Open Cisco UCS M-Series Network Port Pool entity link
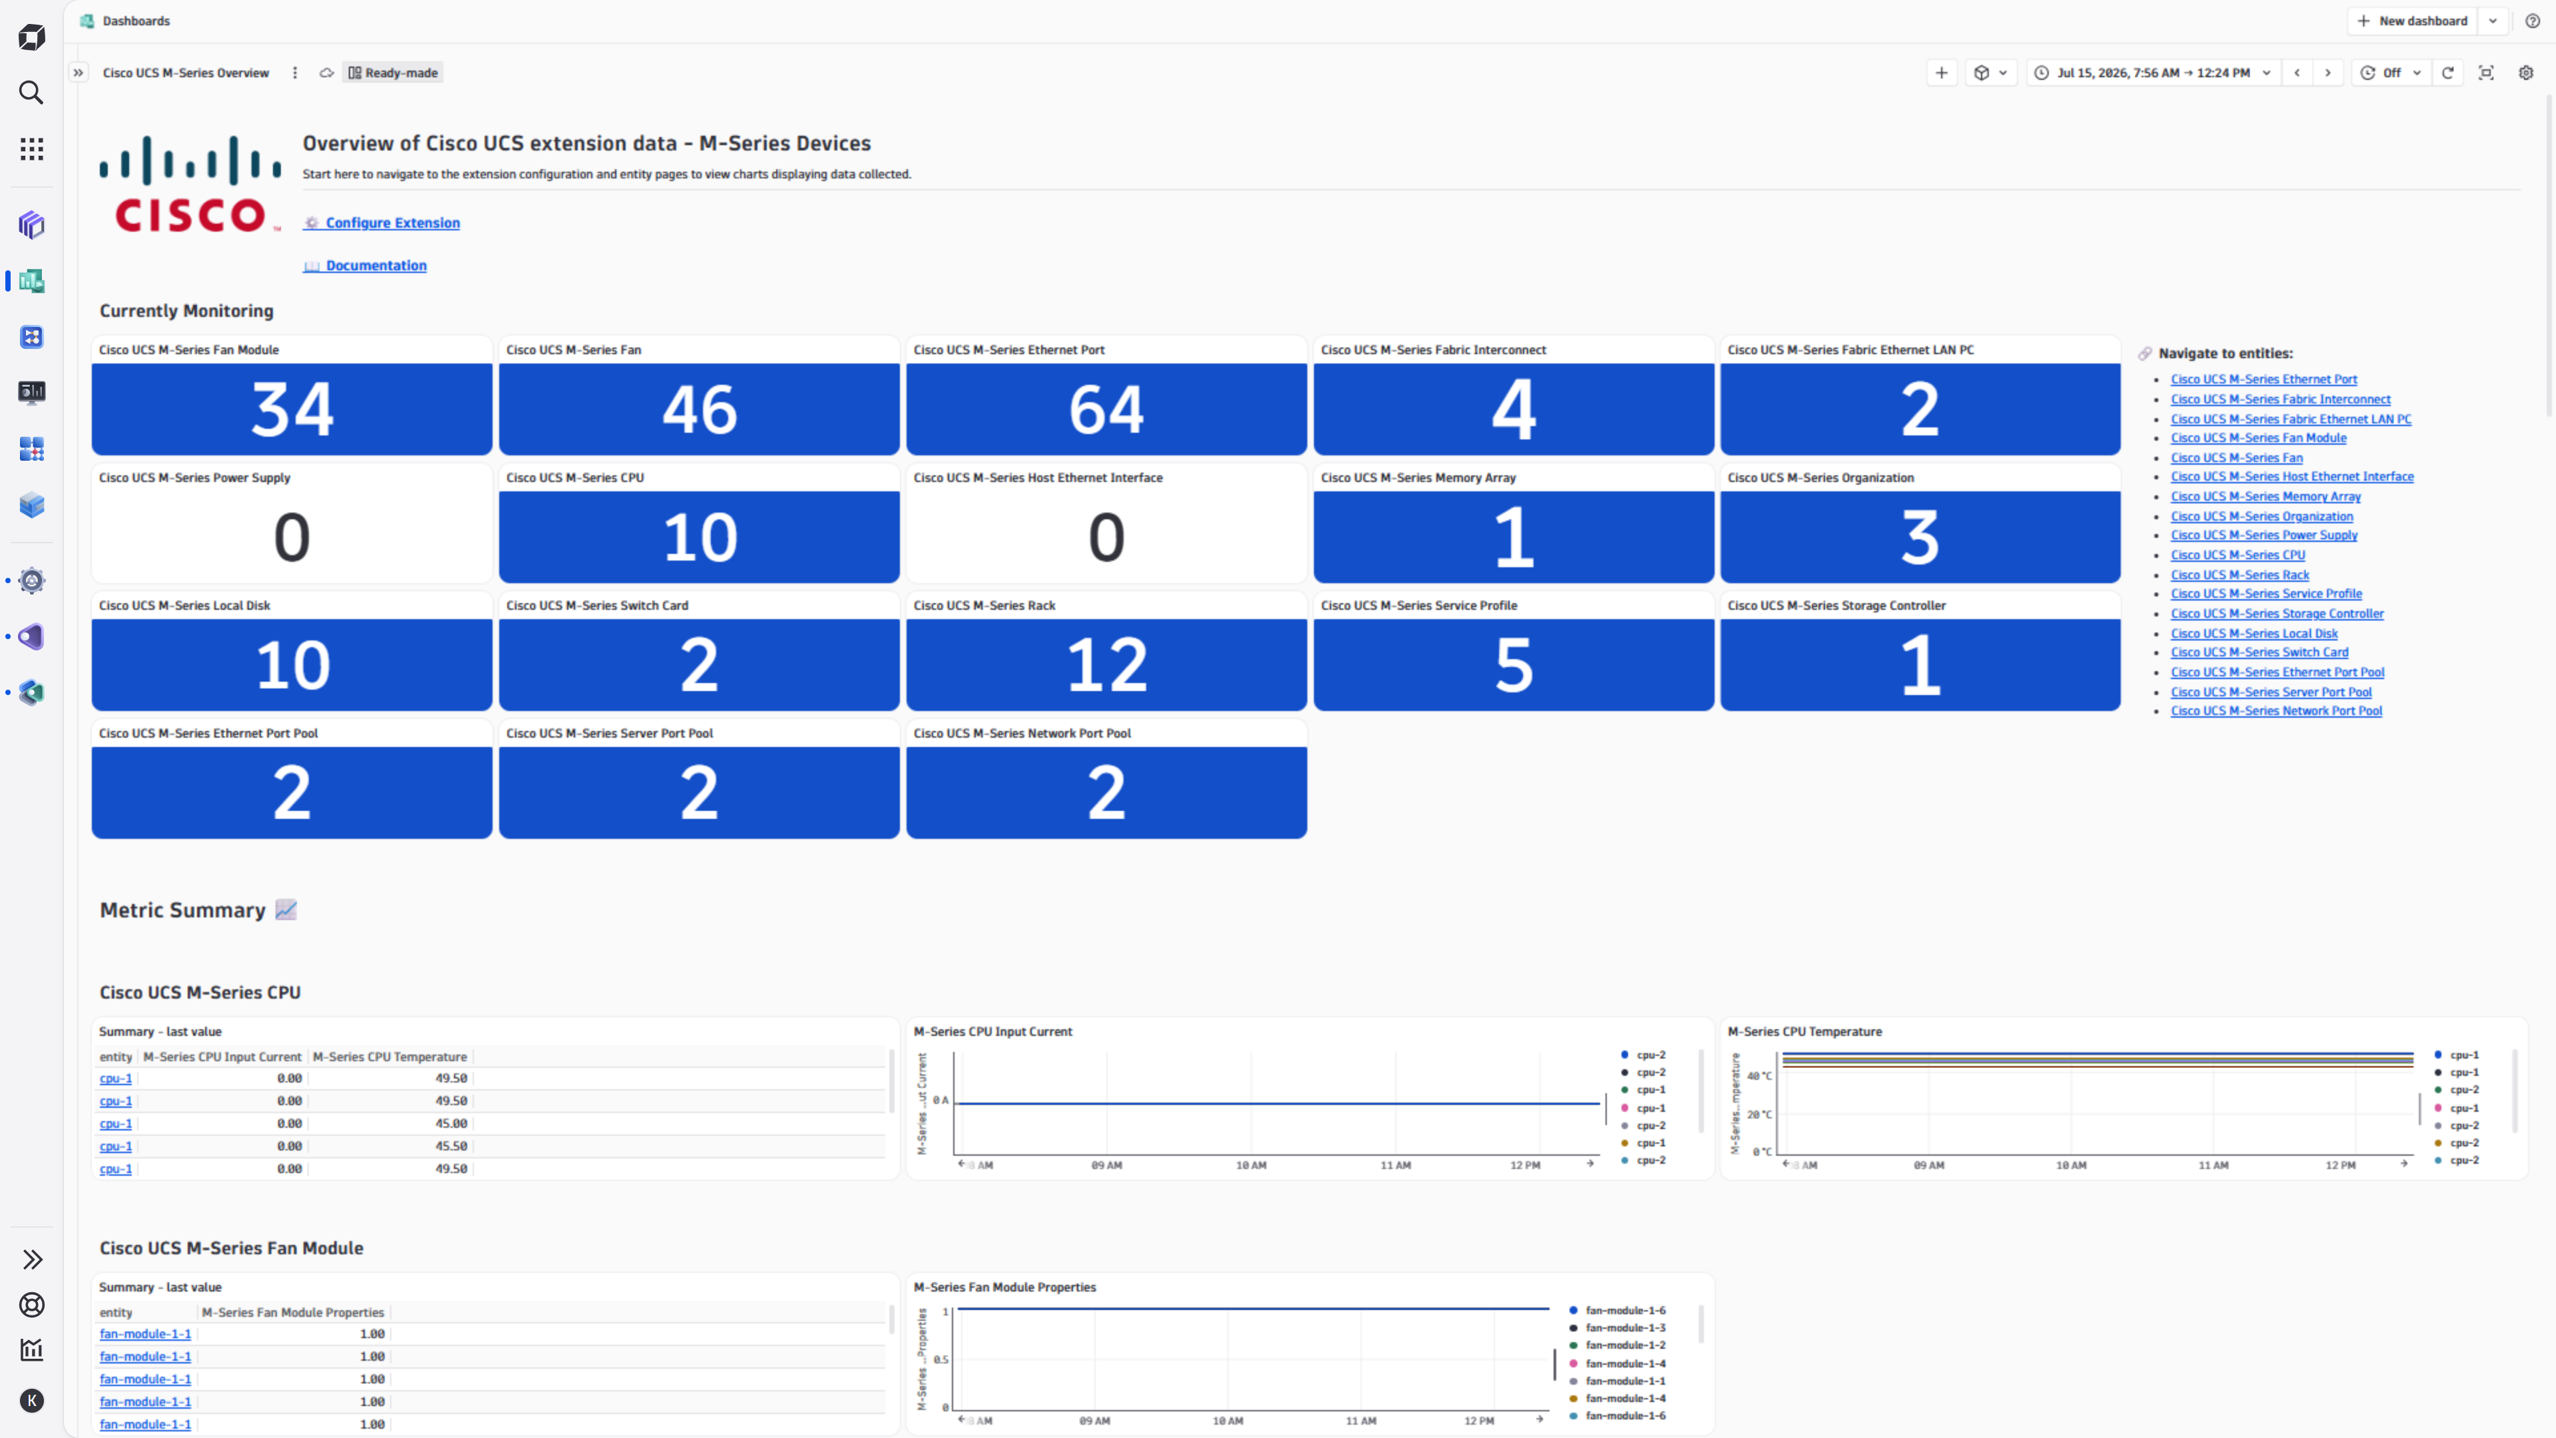 pos(2276,710)
